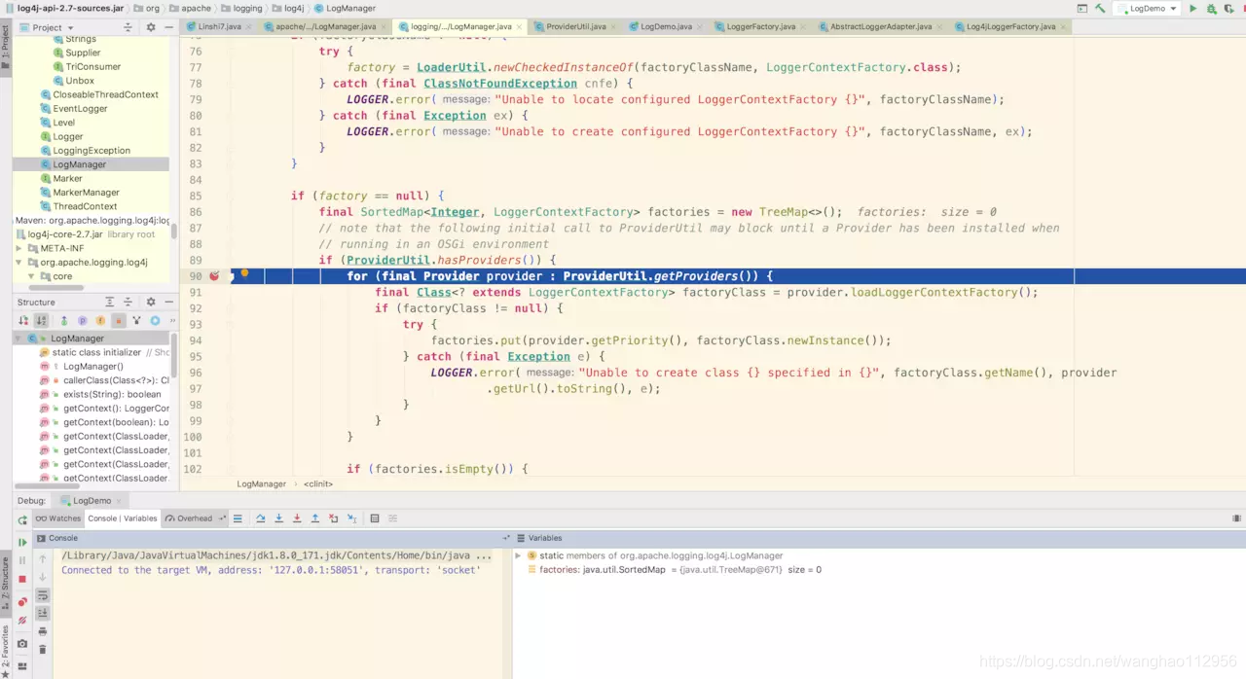Clear console with the trash icon

tap(43, 649)
